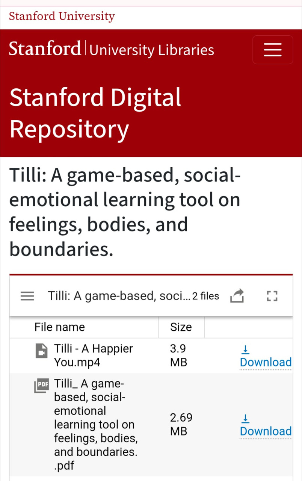Click the File name column header
Screen dimensions: 302x481
click(x=59, y=327)
